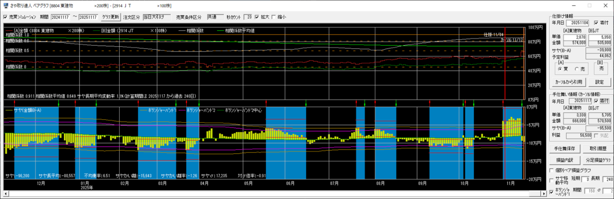Click the 期間 start date field 20241117

click(60, 17)
